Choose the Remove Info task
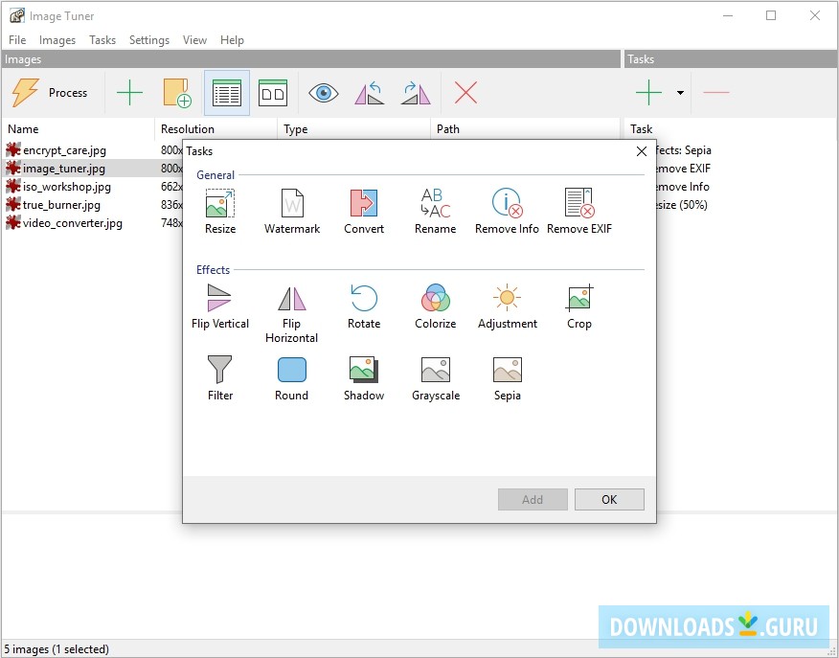This screenshot has height=658, width=839. (507, 211)
